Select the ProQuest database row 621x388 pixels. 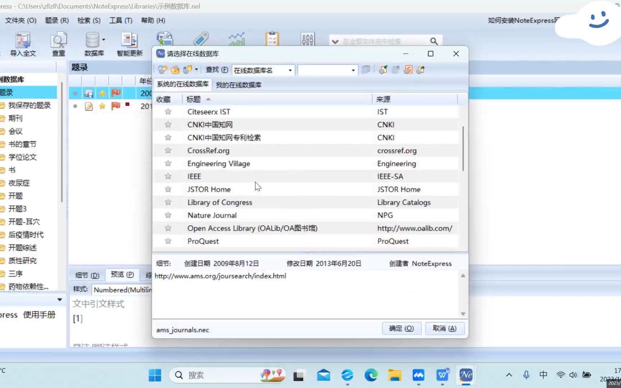[x=306, y=241]
